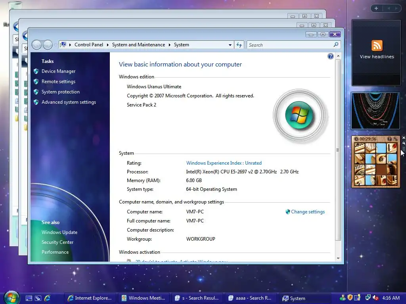Show puzzle picture via question-mark icon
This screenshot has height=304, width=406.
click(389, 139)
